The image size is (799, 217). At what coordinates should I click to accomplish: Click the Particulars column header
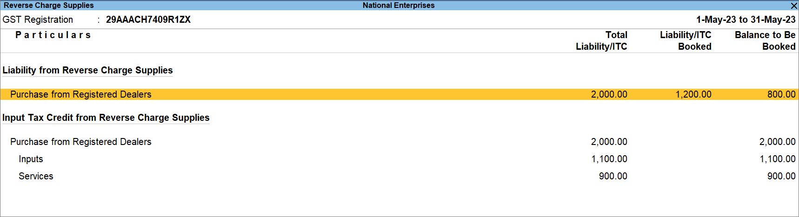pos(53,35)
